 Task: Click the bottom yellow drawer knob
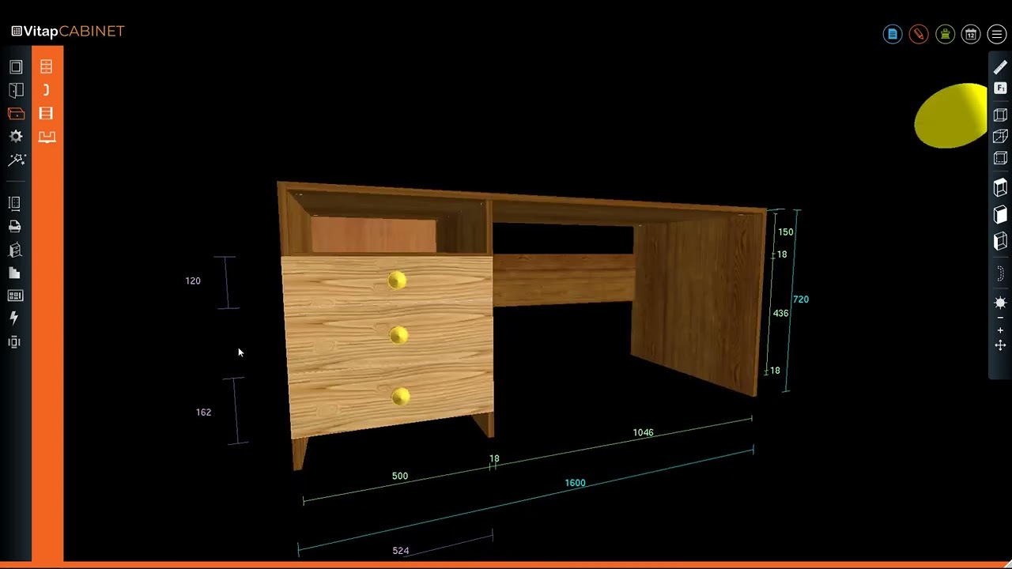(401, 397)
